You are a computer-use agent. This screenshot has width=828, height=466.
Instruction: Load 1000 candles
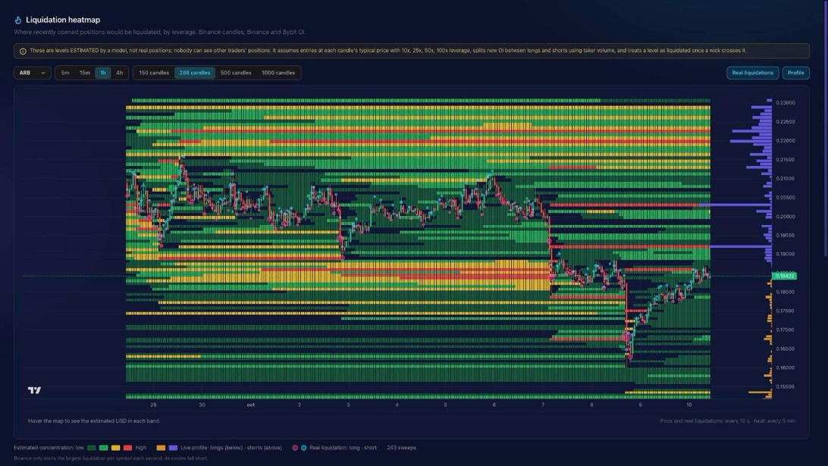pos(278,73)
